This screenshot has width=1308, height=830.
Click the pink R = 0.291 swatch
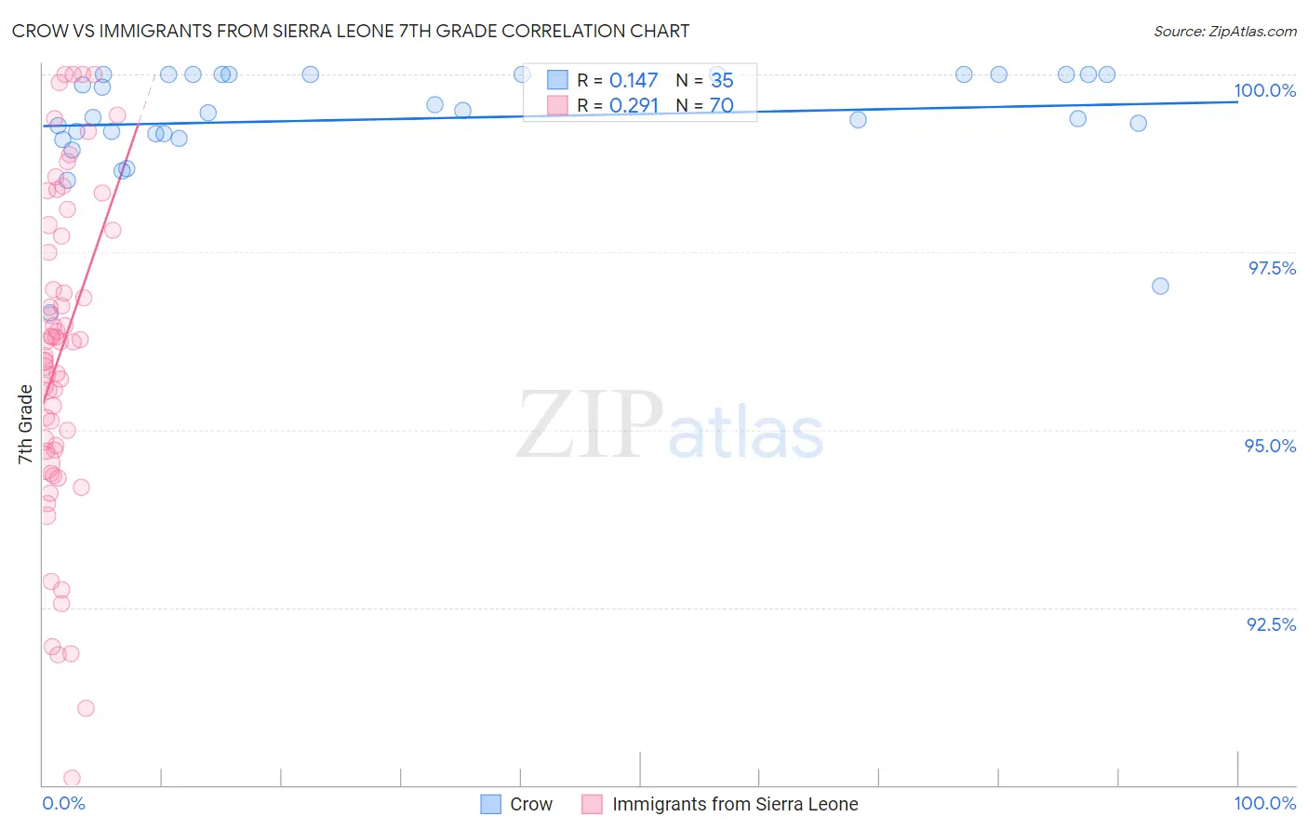(557, 105)
